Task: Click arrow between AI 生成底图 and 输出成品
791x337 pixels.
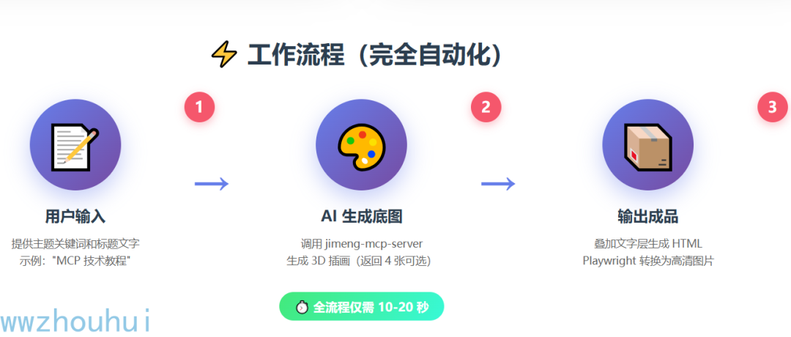Action: (499, 184)
